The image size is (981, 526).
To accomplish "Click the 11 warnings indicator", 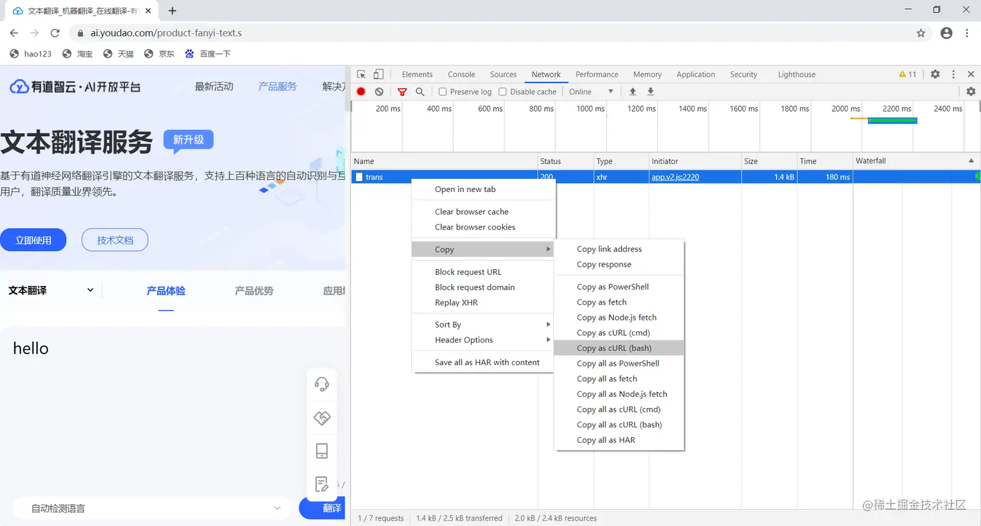I will (x=908, y=75).
